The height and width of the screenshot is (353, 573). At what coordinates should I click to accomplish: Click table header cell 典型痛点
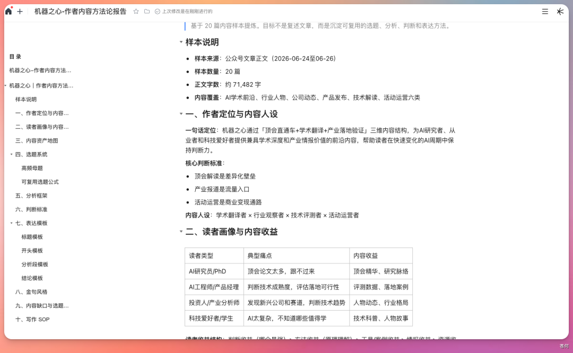click(297, 255)
